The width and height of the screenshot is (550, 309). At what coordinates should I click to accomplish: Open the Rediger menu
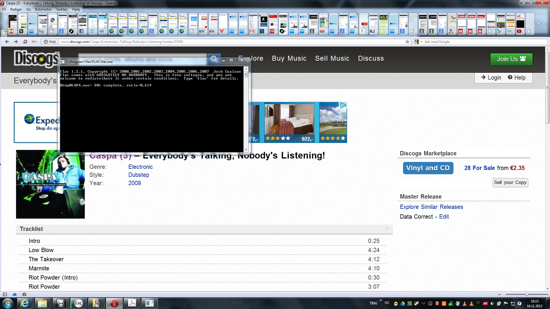(16, 9)
